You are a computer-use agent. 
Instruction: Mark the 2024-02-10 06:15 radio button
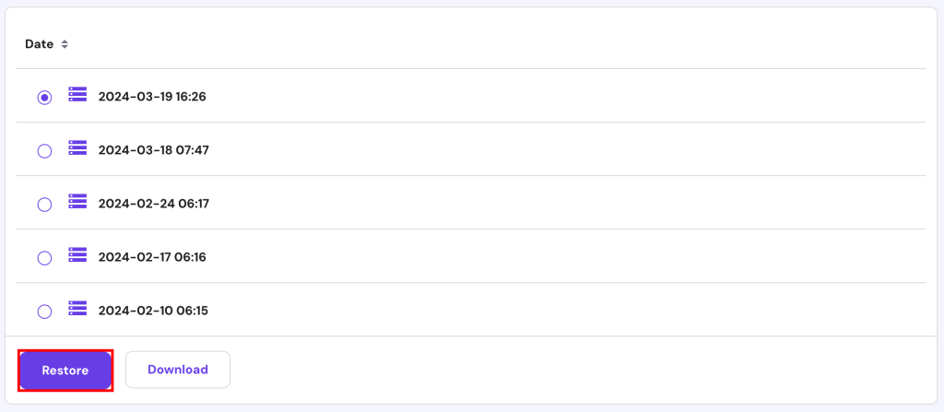[44, 312]
